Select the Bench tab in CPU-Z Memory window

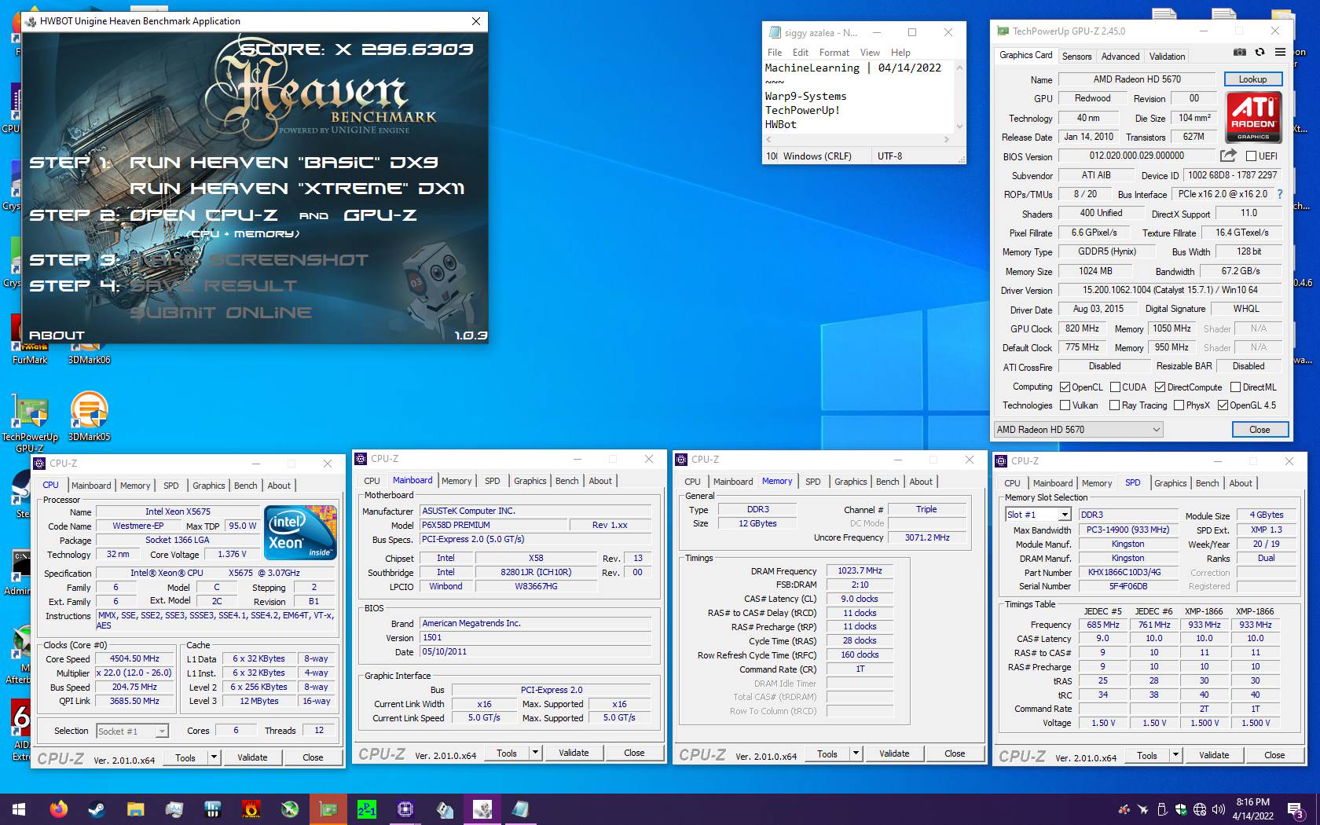(887, 482)
